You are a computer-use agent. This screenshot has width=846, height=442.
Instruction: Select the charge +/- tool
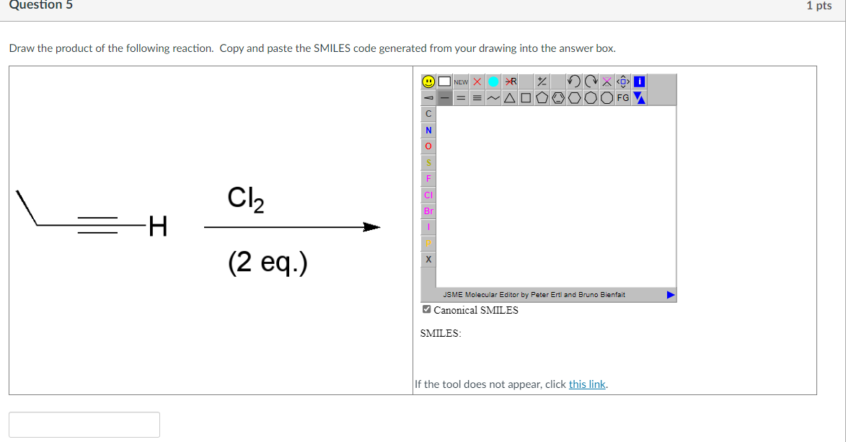541,81
